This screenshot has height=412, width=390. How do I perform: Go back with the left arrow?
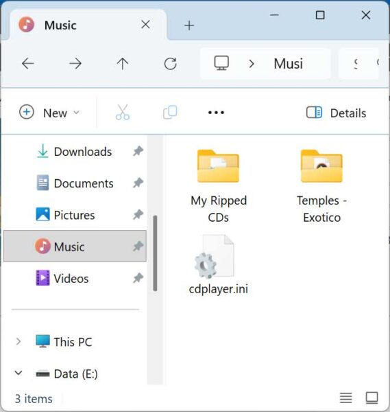point(28,64)
